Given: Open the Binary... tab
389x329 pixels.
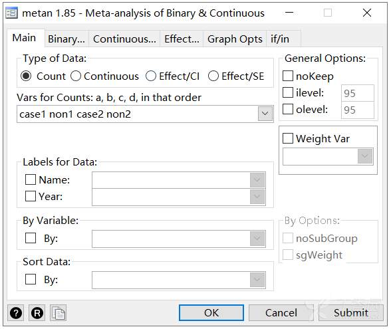Looking at the screenshot, I should coord(66,39).
